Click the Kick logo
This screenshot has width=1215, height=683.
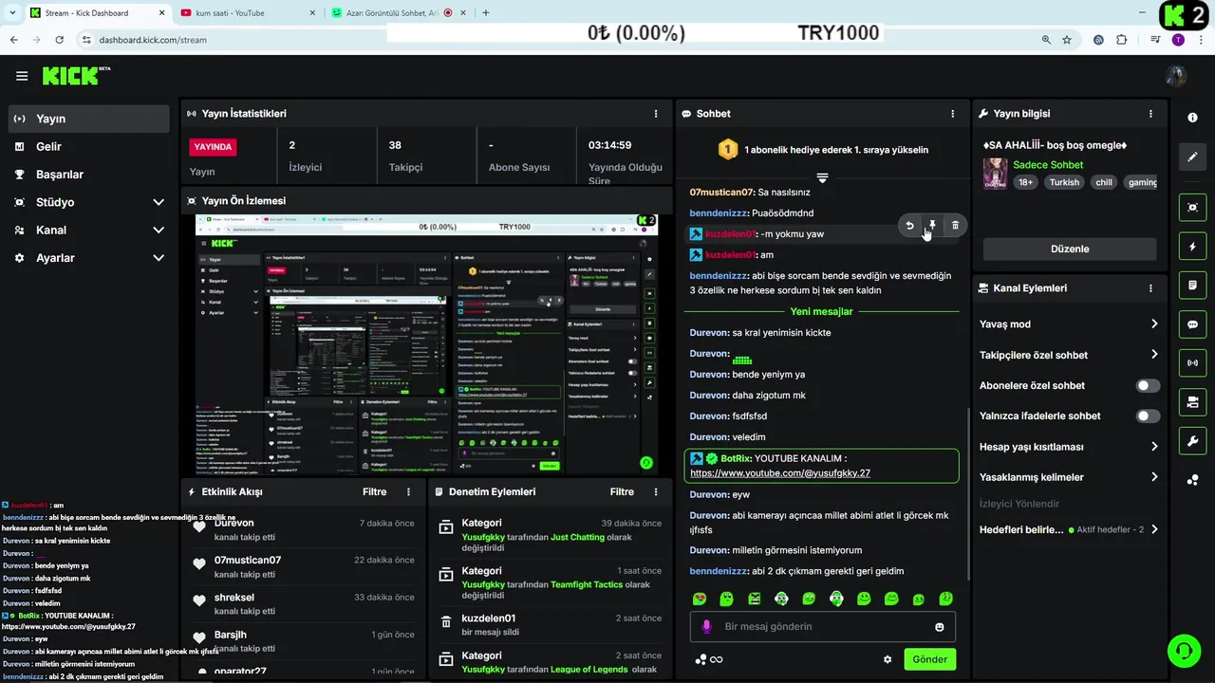coord(76,76)
